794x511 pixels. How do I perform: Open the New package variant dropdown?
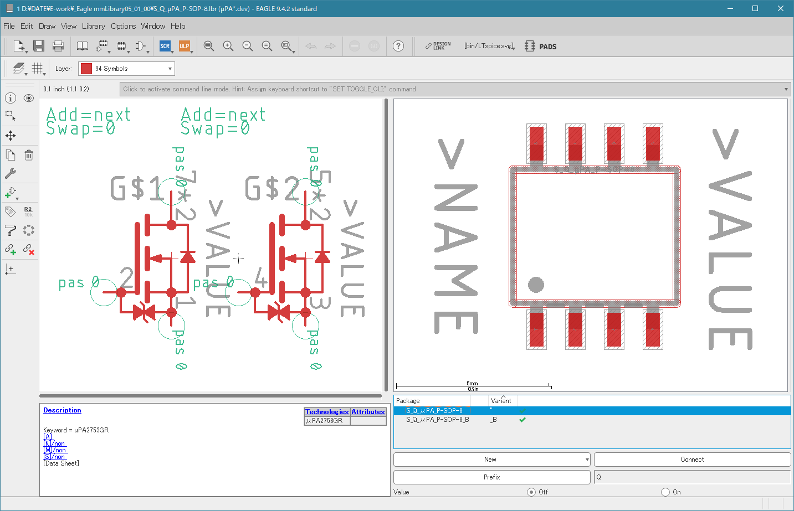click(491, 460)
